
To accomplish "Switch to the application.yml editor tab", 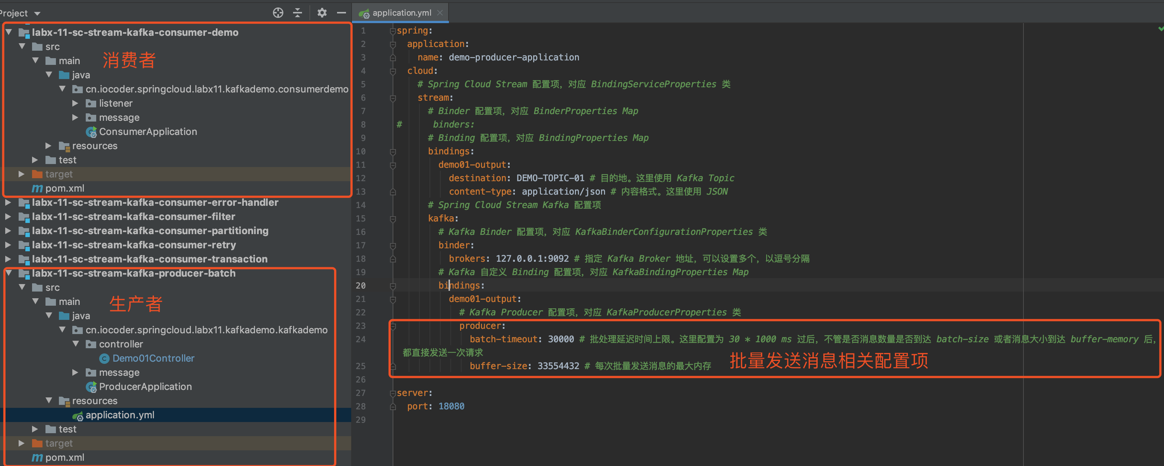I will (x=401, y=13).
